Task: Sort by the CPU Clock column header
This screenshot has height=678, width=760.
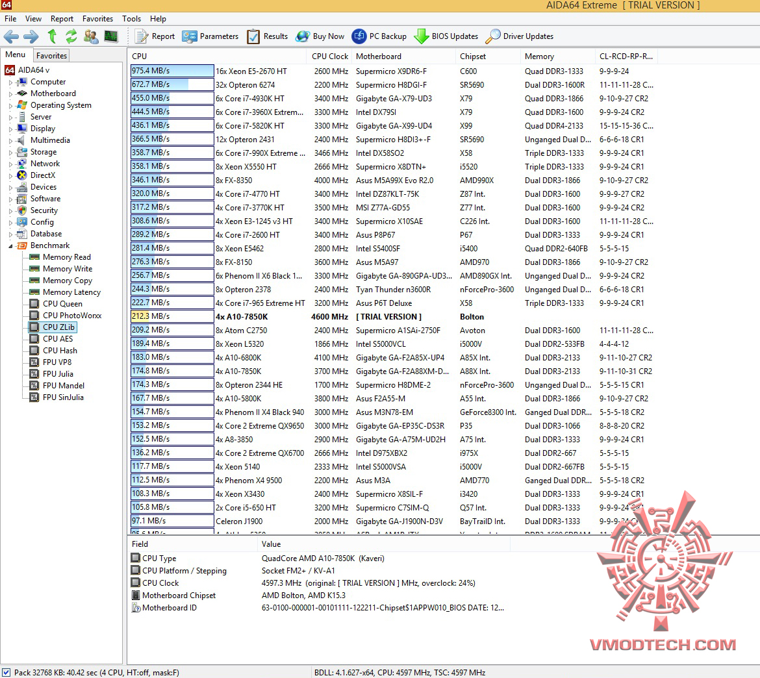Action: pyautogui.click(x=329, y=56)
